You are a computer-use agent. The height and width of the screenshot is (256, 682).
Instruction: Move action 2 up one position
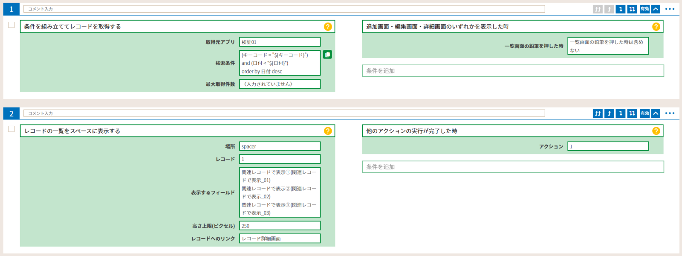click(609, 113)
